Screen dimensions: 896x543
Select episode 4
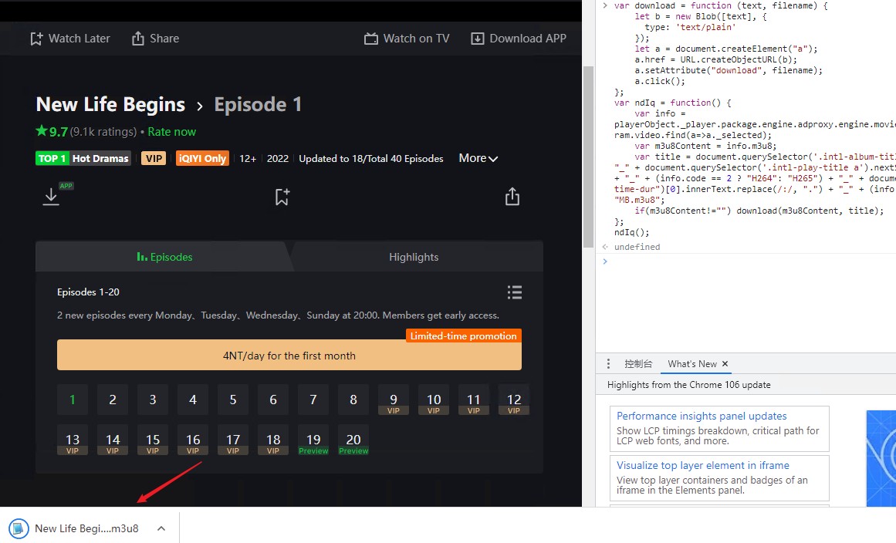(193, 399)
